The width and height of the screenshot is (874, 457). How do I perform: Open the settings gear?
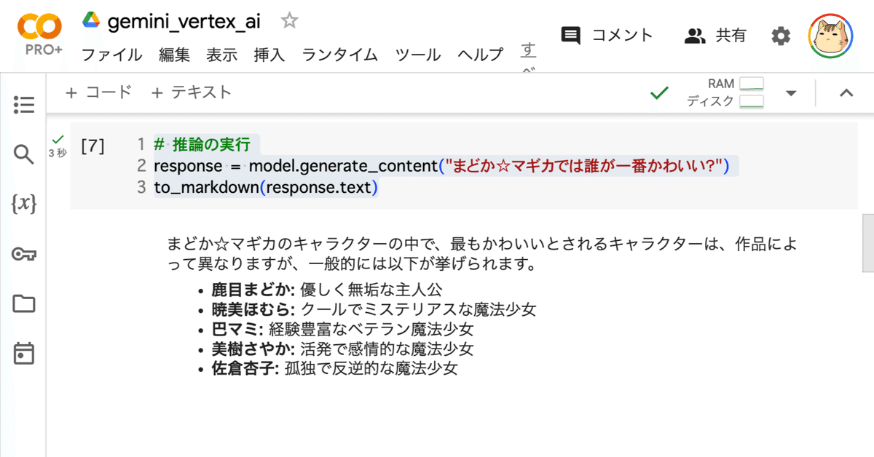780,34
